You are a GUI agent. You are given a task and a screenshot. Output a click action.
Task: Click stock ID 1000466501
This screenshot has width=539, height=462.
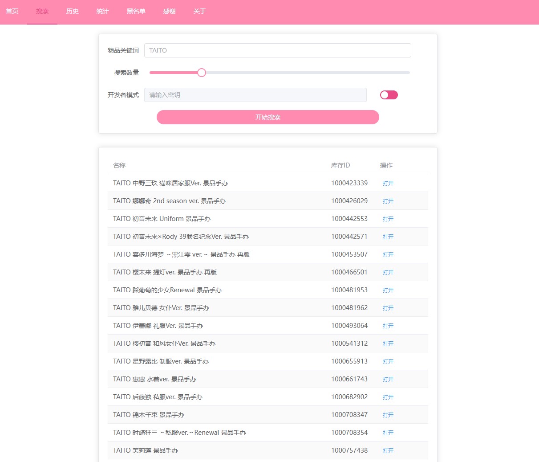pyautogui.click(x=349, y=272)
